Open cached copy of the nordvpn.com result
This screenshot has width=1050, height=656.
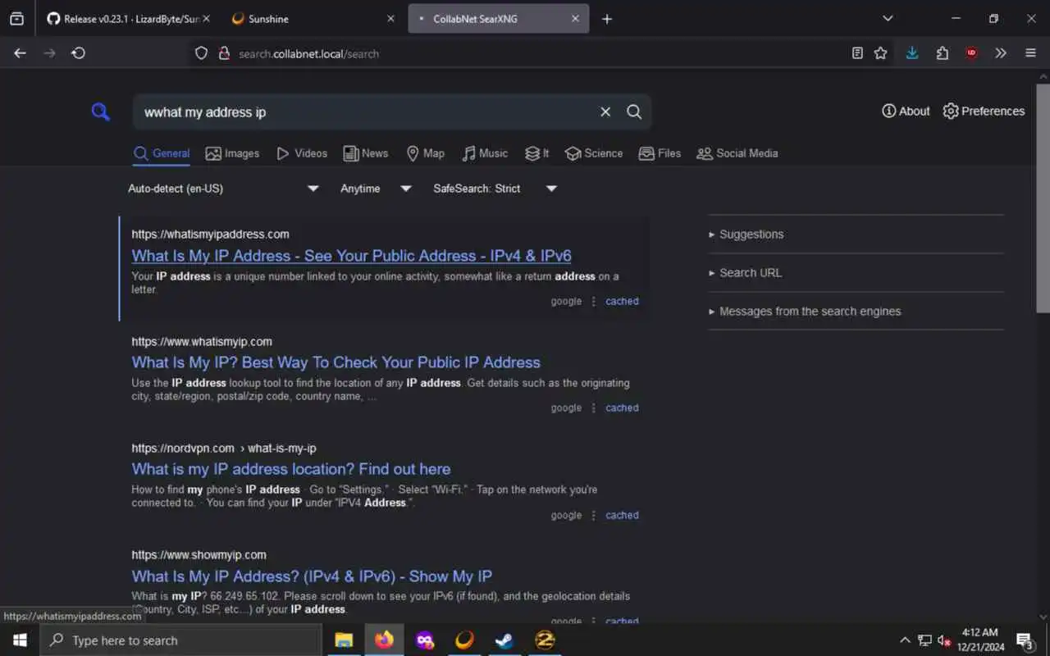(622, 515)
